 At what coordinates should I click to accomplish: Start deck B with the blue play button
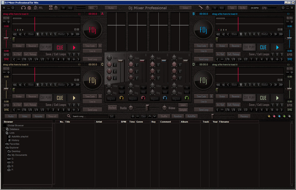pos(277,47)
